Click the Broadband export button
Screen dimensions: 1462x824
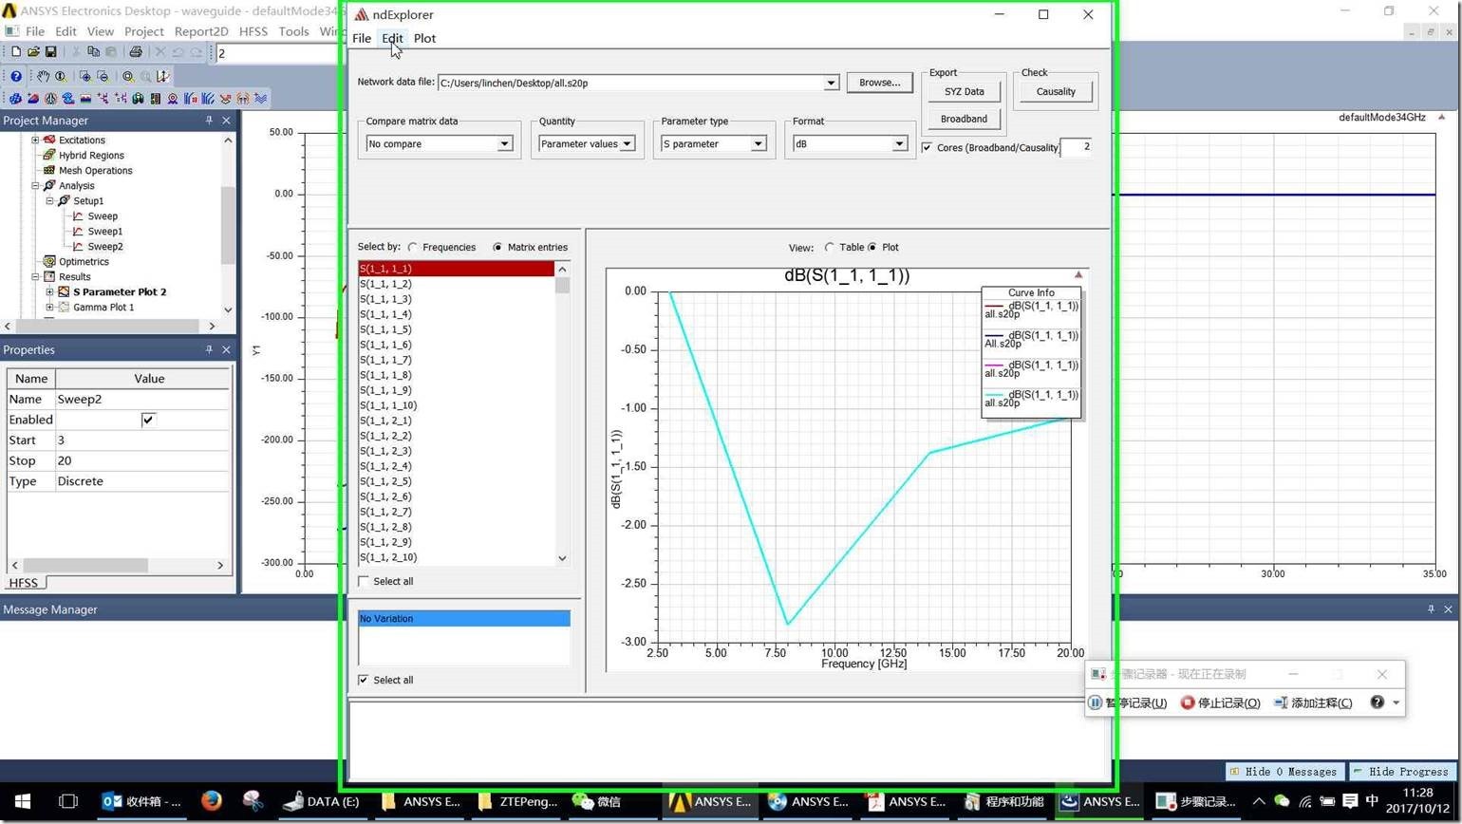click(x=964, y=119)
